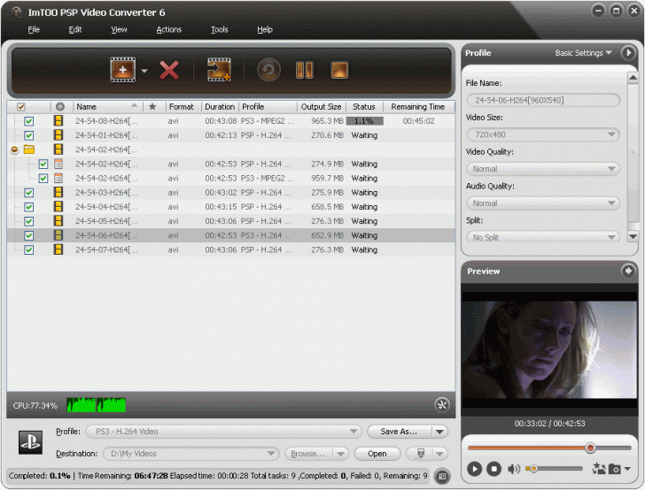The width and height of the screenshot is (645, 490).
Task: Click the 1.1% progress bar
Action: (364, 121)
